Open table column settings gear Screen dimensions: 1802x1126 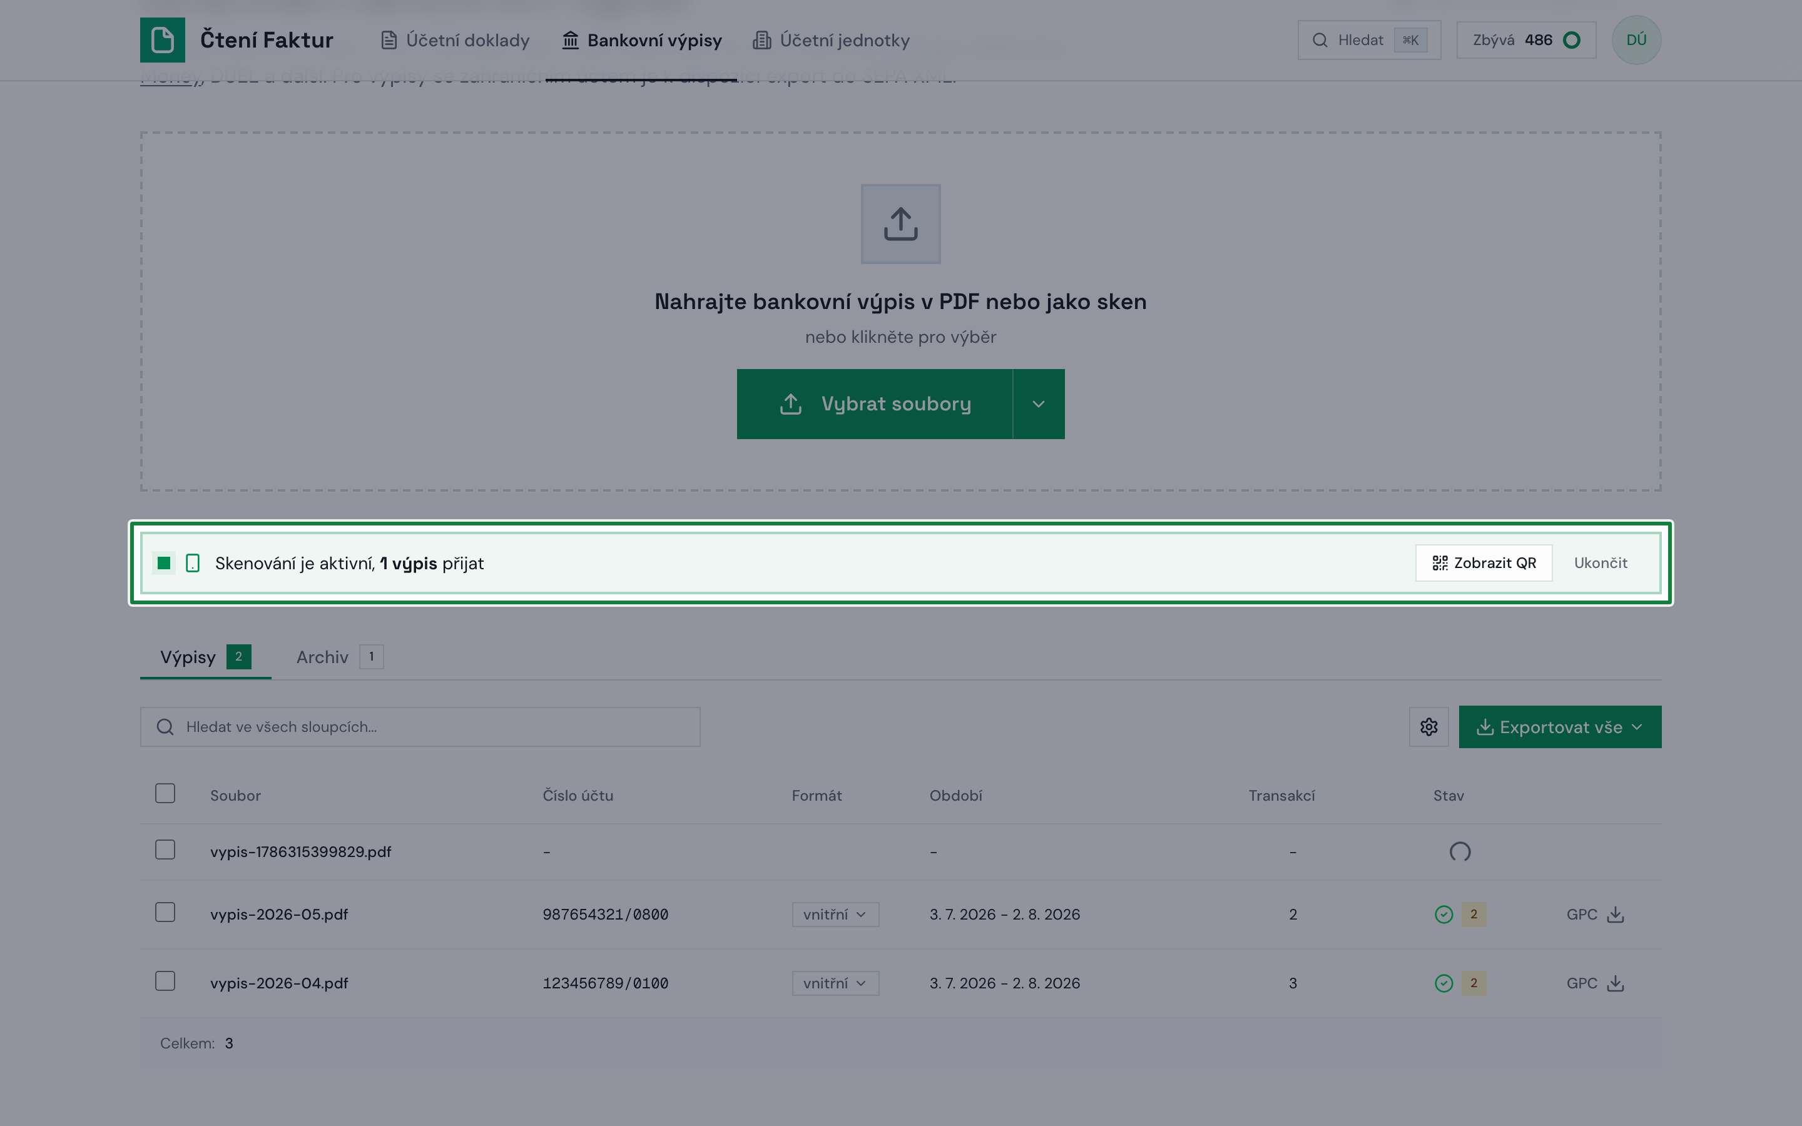1429,727
